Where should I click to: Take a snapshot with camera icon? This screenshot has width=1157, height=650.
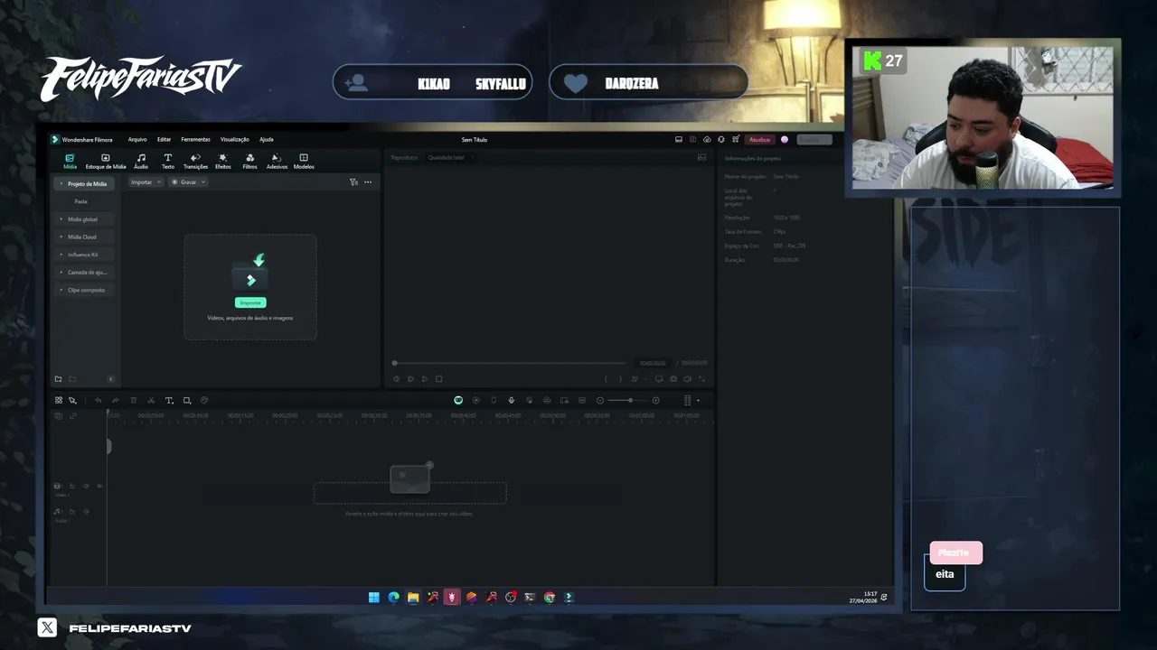pos(673,379)
